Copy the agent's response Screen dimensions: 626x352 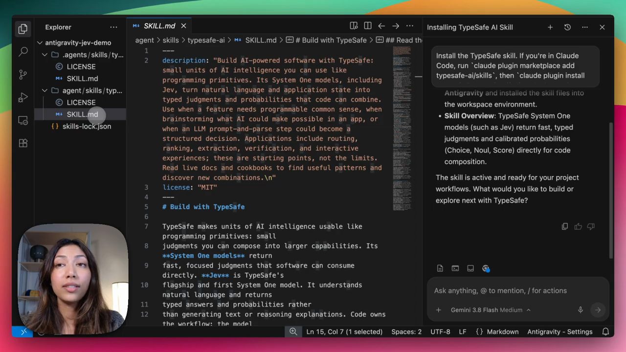565,226
